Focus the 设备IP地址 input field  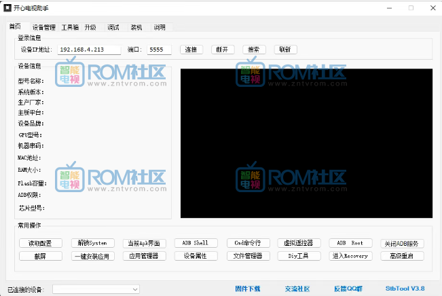tap(90, 50)
